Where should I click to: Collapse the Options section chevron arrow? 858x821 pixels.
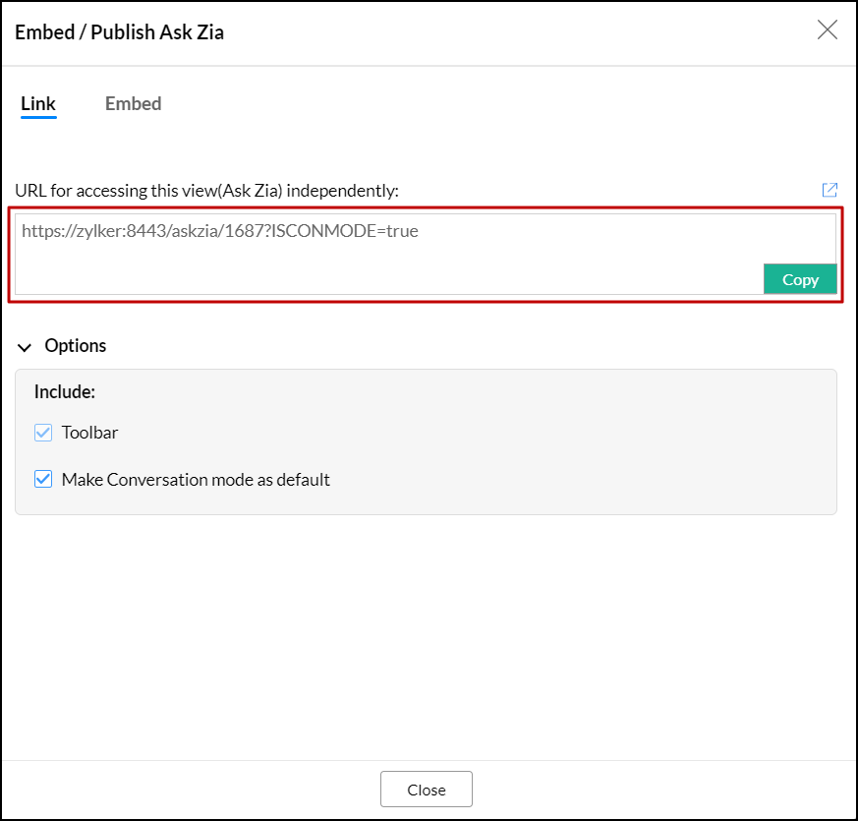(x=25, y=347)
